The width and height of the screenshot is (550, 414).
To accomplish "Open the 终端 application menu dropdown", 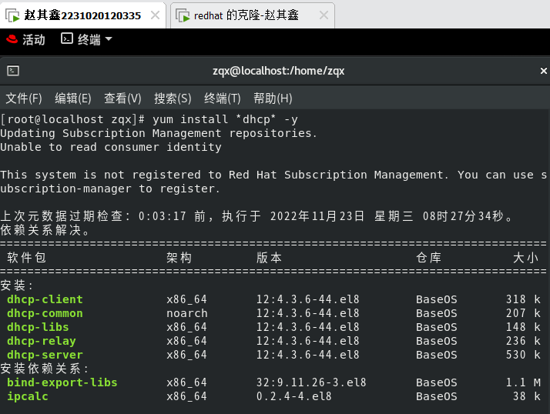I will tap(86, 39).
